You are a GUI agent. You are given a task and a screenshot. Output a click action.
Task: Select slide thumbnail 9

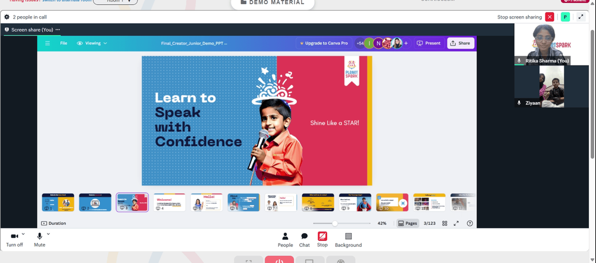(355, 203)
